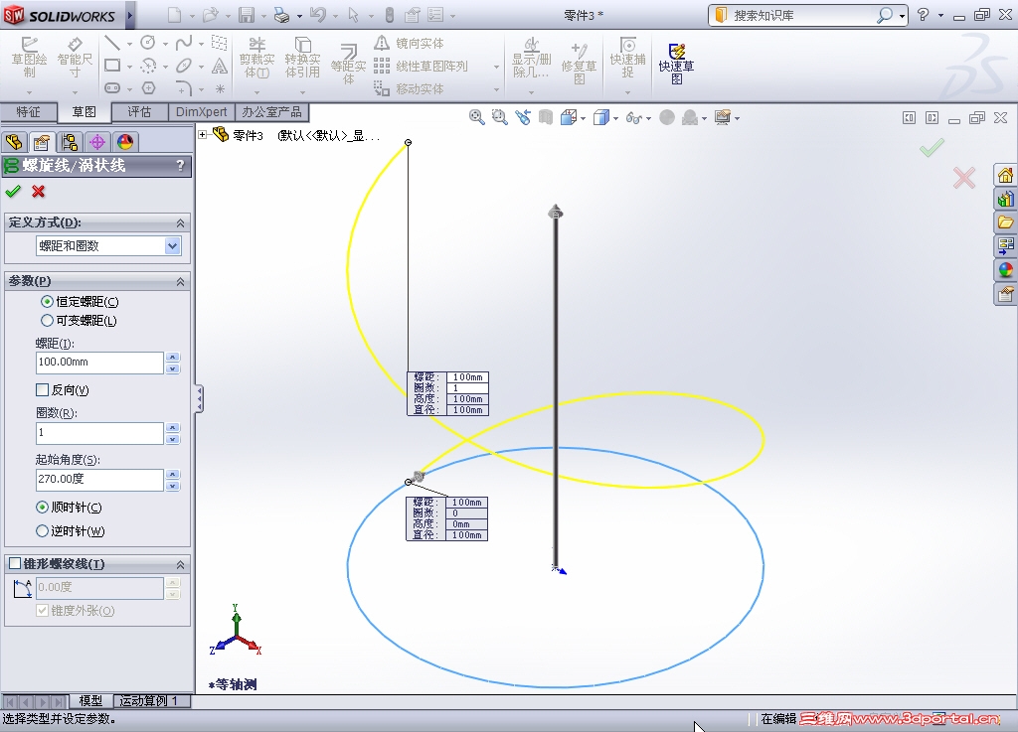The height and width of the screenshot is (732, 1018).
Task: Switch to Office Products (办公室产品) tab
Action: (272, 112)
